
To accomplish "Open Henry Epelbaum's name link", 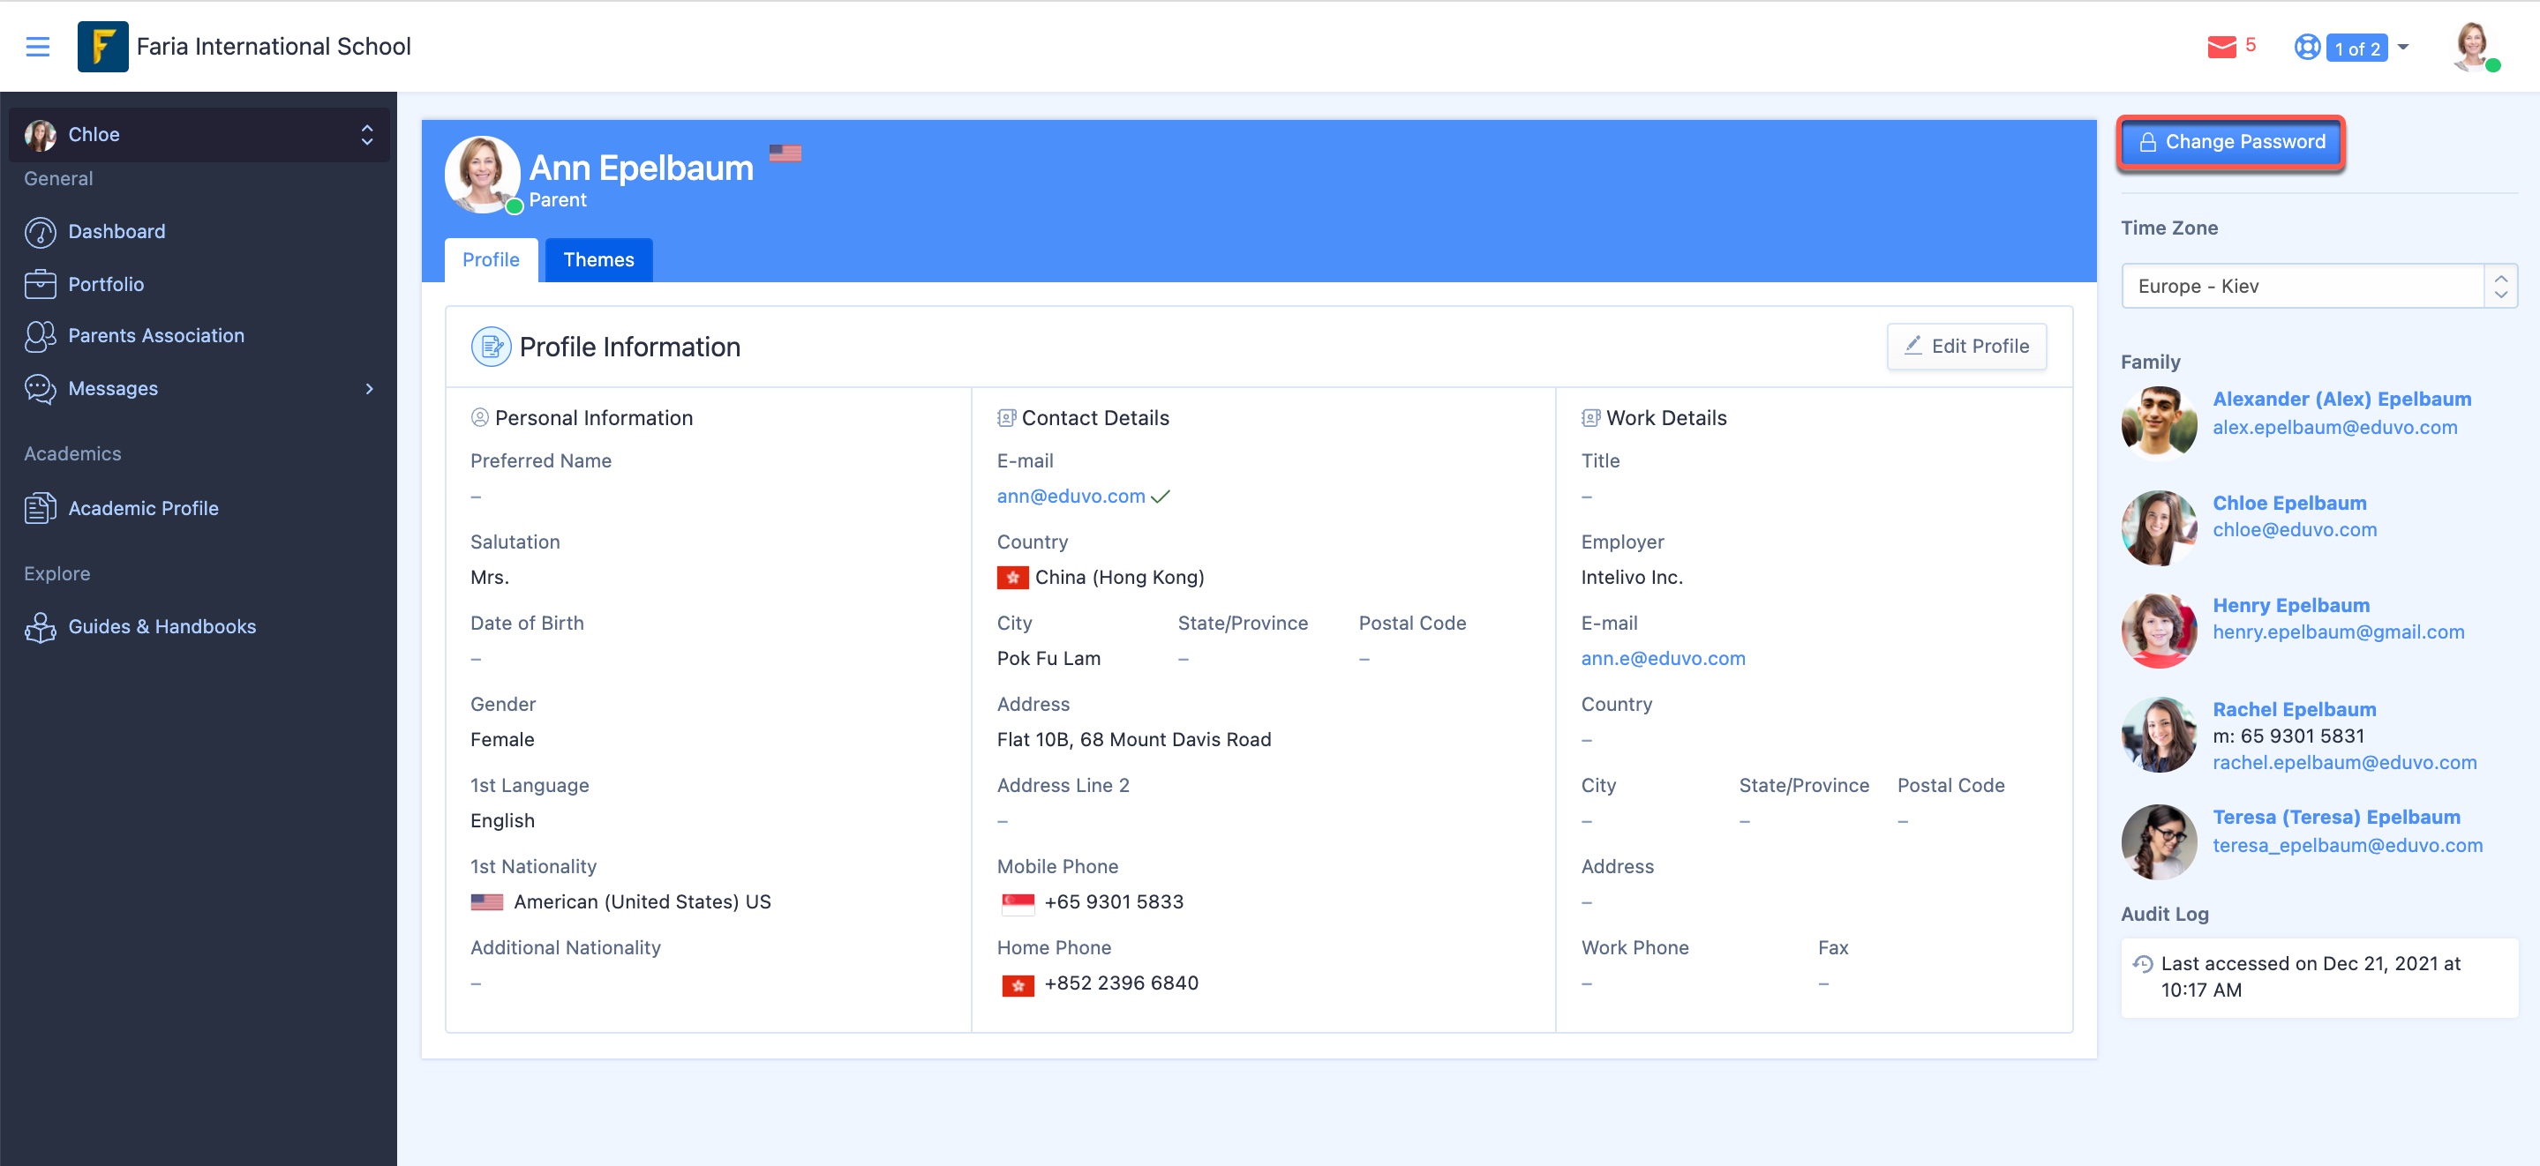I will coord(2290,606).
